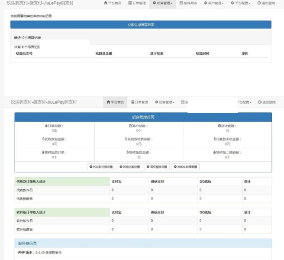The width and height of the screenshot is (284, 260).
Task: Click 软件版昨日 row label
Action: pos(25,230)
